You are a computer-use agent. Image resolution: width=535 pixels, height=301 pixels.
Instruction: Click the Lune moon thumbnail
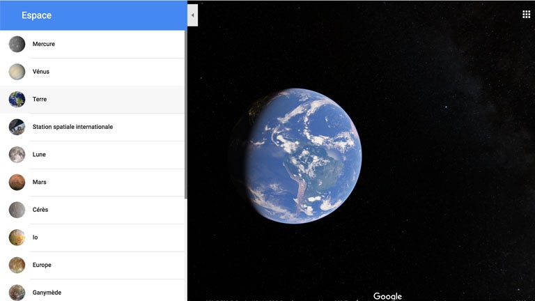coord(17,155)
